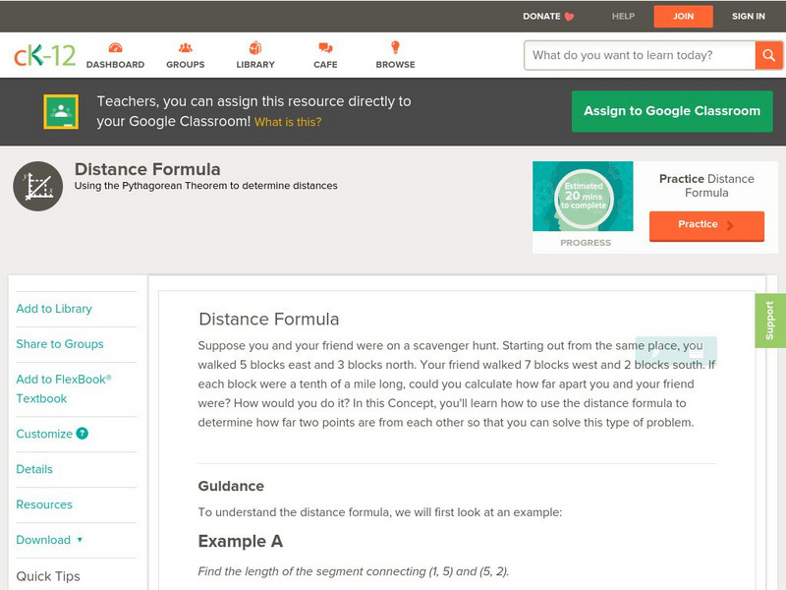Click the 'Example A' heading
The image size is (786, 590).
pyautogui.click(x=241, y=541)
